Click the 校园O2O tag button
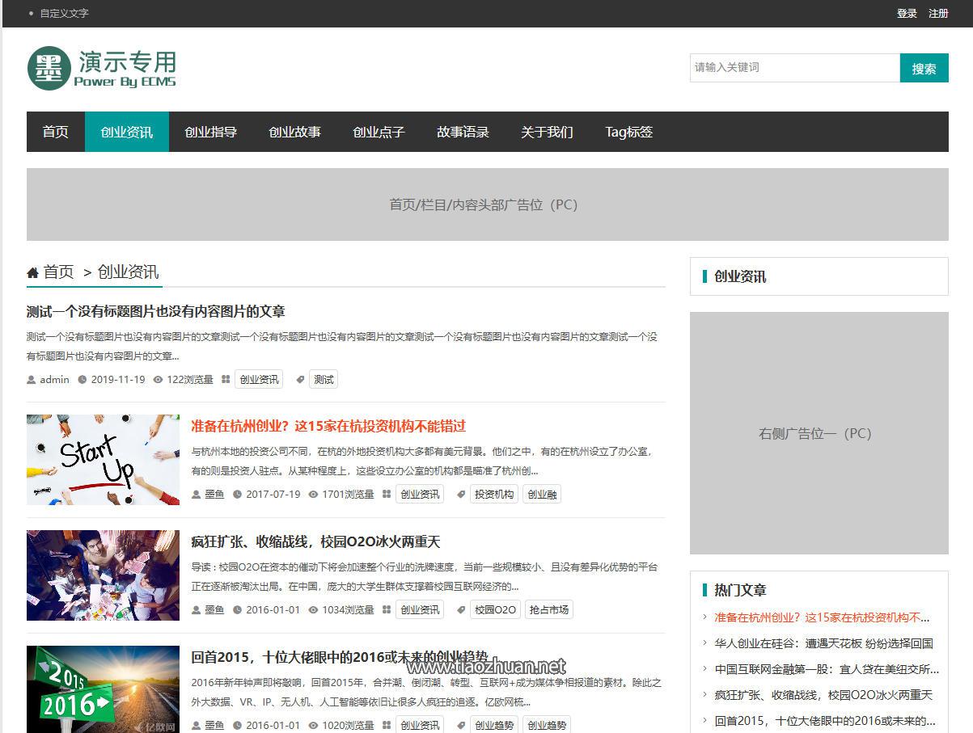This screenshot has width=973, height=733. pos(495,610)
